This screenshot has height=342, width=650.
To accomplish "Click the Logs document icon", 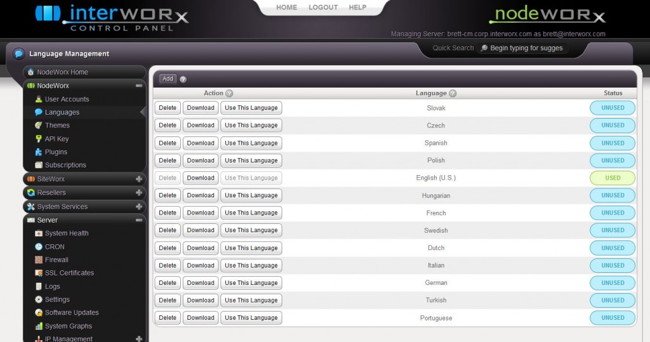I will tap(39, 286).
